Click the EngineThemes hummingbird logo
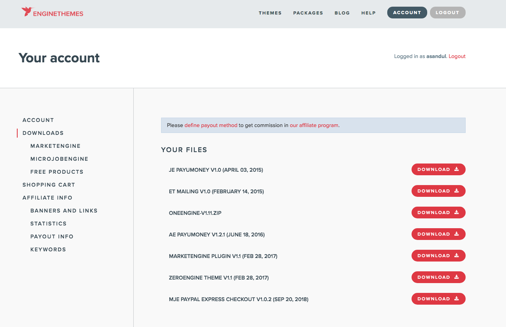This screenshot has width=506, height=327. coord(27,12)
